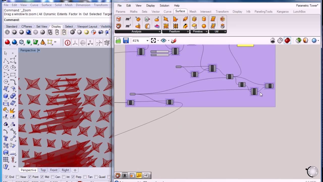Expand the Primitive panel in Surface tab
This screenshot has width=323, height=182.
click(x=207, y=32)
